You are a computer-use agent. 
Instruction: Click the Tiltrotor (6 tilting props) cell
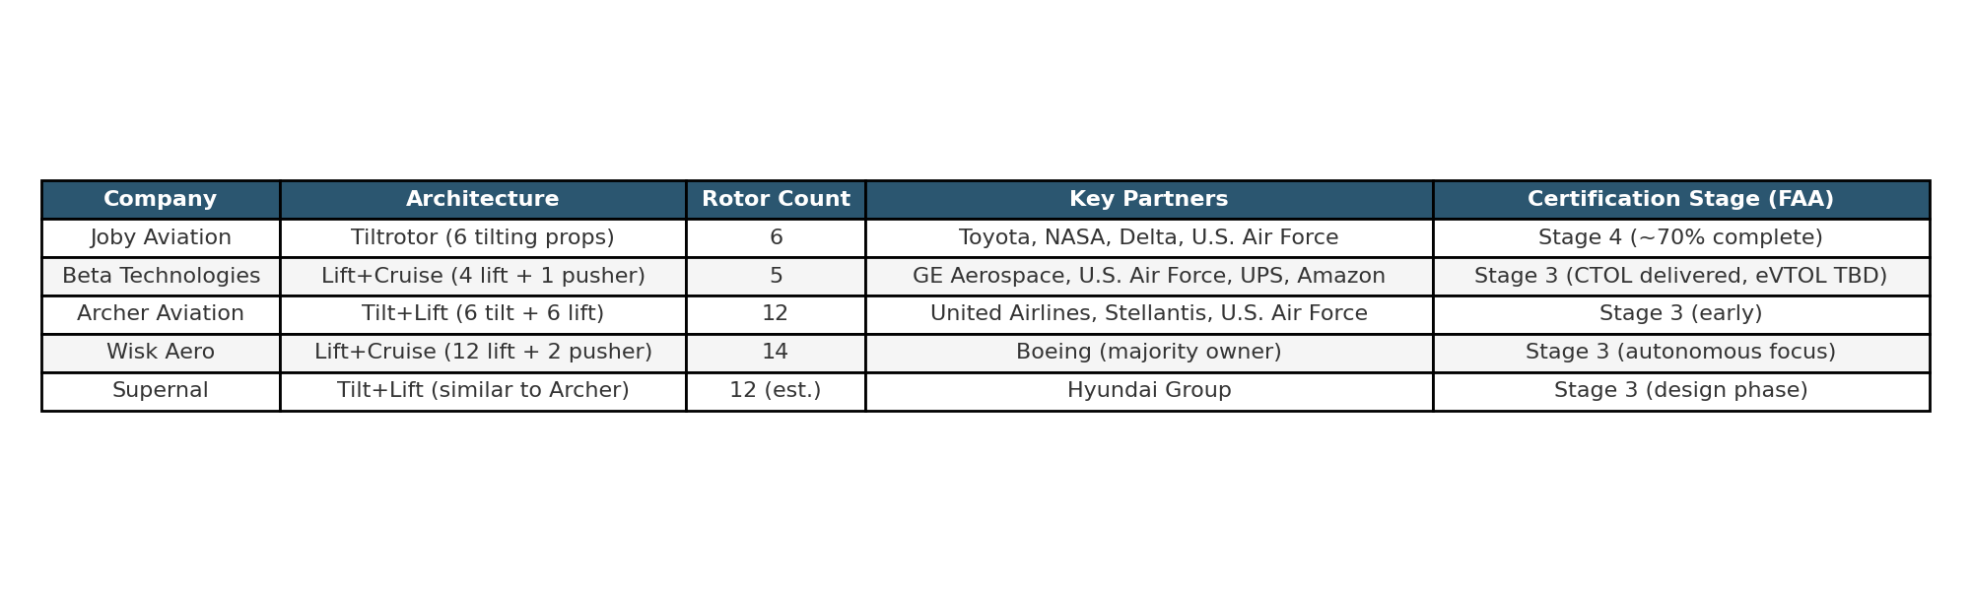[483, 238]
